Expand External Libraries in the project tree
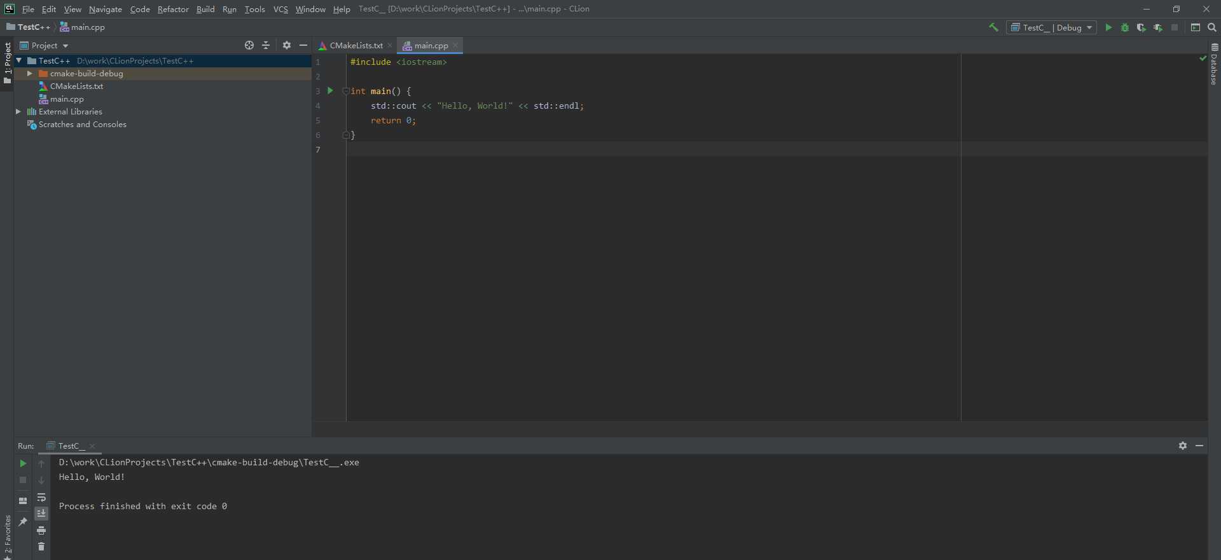Image resolution: width=1221 pixels, height=560 pixels. tap(18, 111)
